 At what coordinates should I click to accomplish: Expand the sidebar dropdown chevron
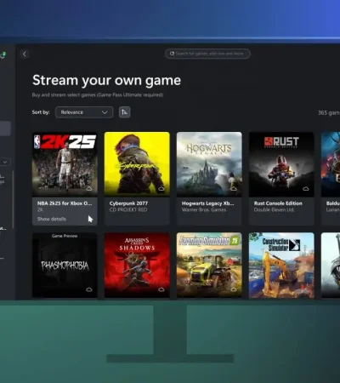[5, 162]
